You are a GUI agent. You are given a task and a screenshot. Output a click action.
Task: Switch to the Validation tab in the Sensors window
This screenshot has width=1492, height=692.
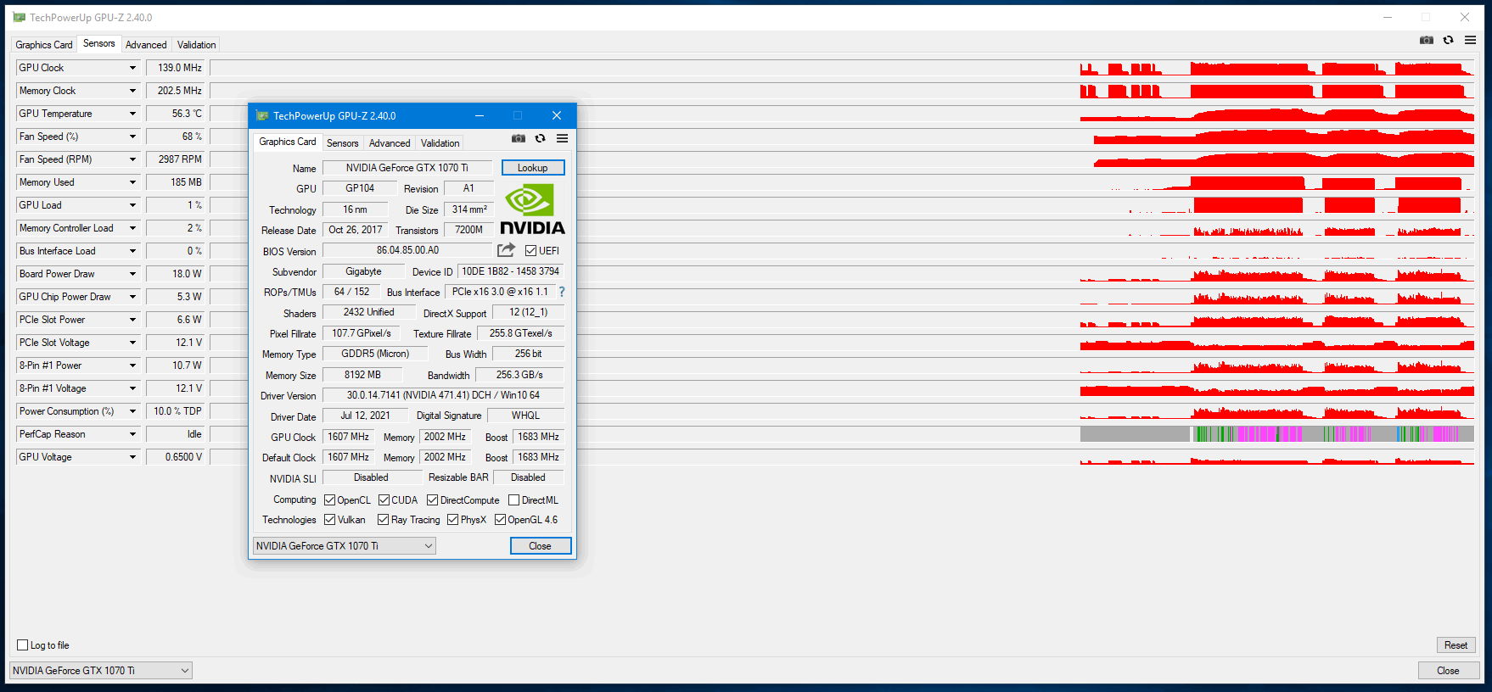pos(196,45)
